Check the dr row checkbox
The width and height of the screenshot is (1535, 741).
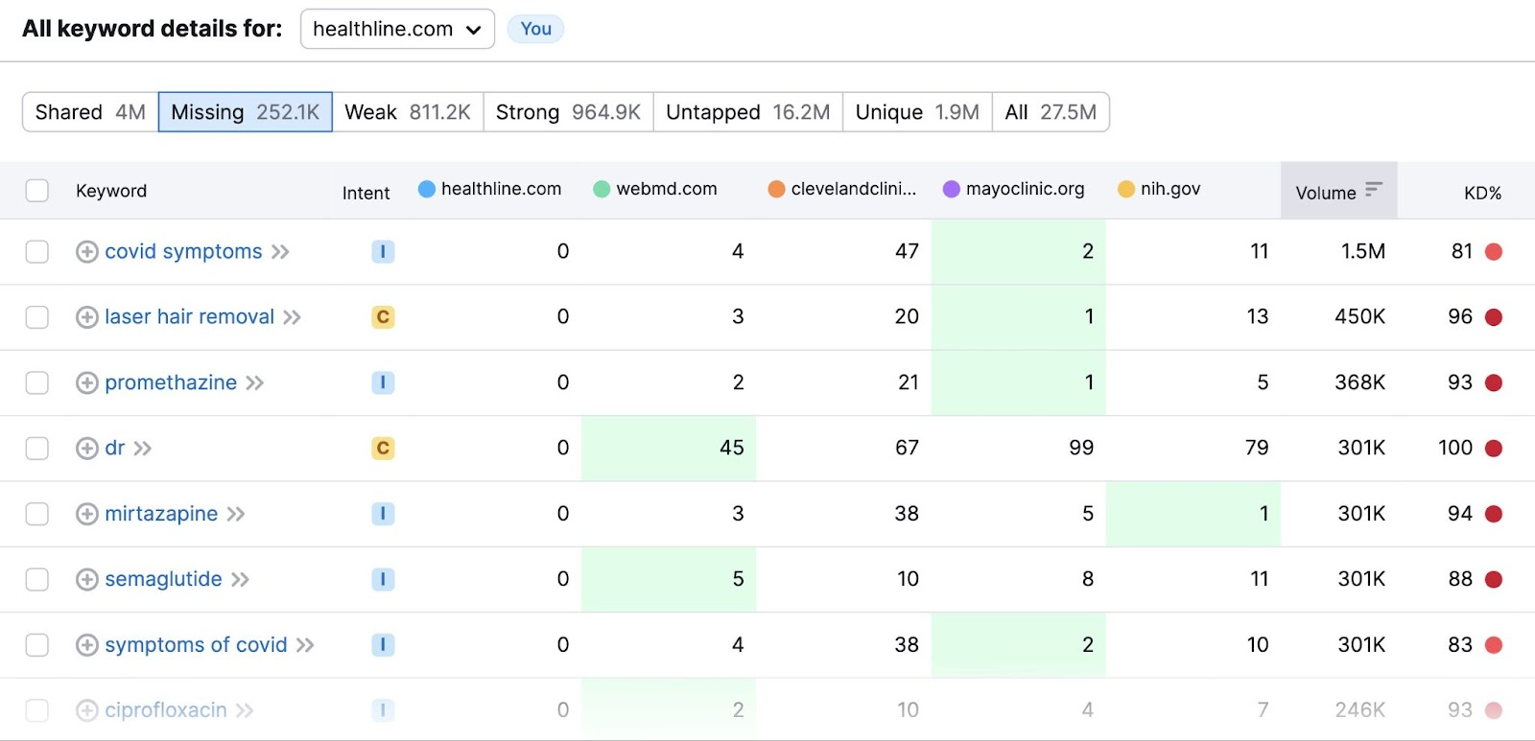coord(37,448)
